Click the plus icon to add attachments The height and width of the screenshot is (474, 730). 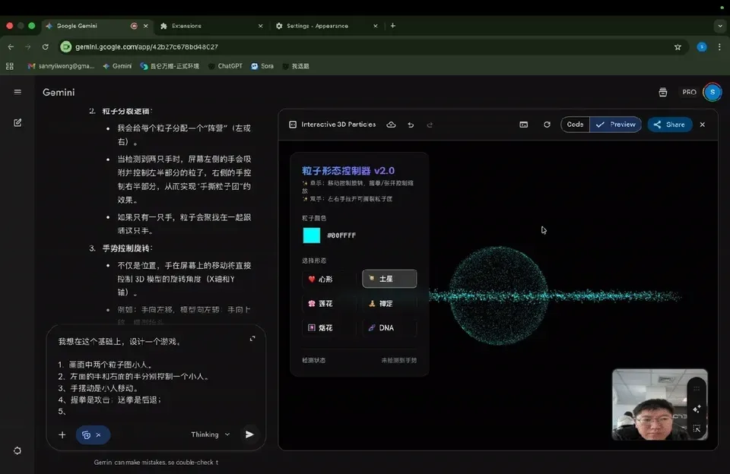tap(62, 434)
